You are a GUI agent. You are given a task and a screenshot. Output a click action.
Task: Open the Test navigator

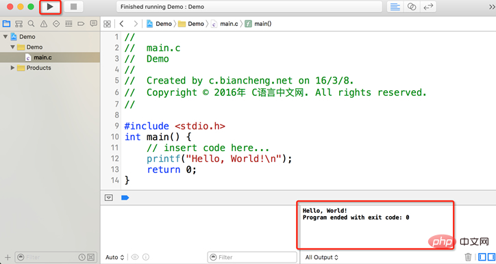pyautogui.click(x=56, y=24)
